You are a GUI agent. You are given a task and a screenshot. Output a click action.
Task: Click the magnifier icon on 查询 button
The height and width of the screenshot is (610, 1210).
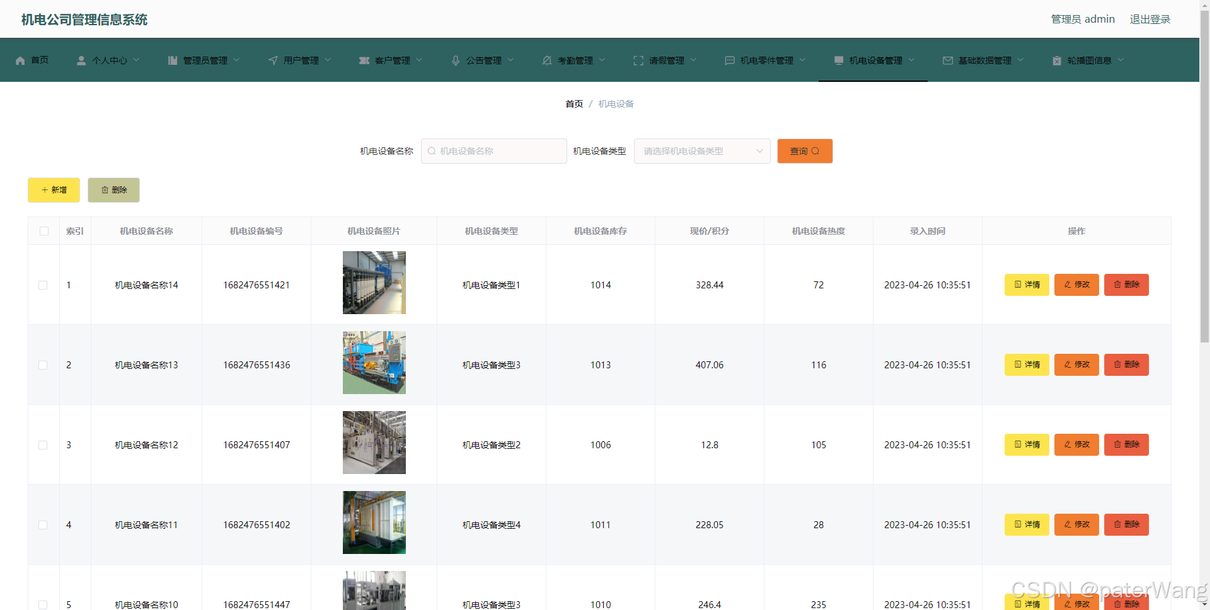[x=815, y=151]
